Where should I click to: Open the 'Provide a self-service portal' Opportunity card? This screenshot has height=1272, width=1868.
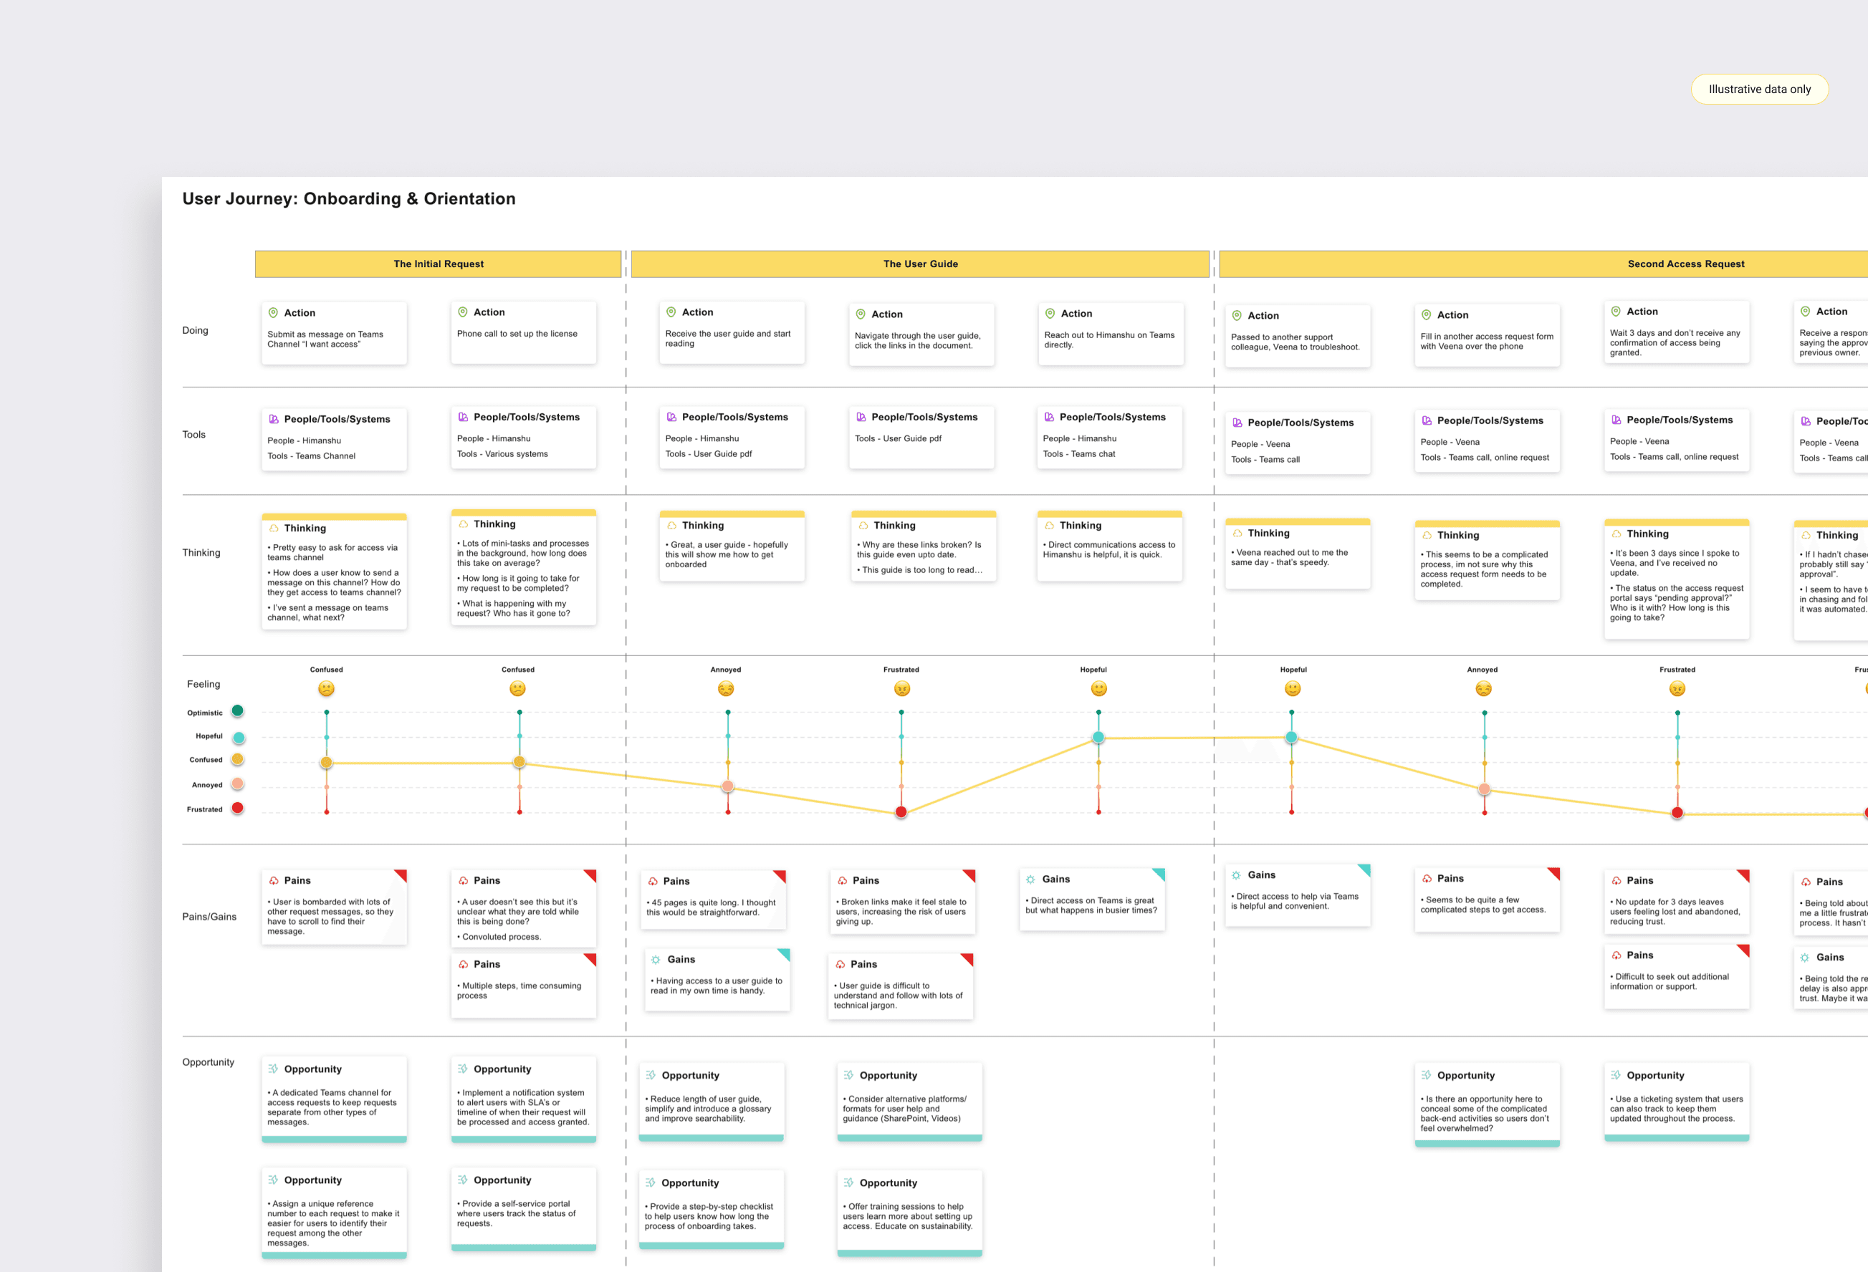point(523,1208)
